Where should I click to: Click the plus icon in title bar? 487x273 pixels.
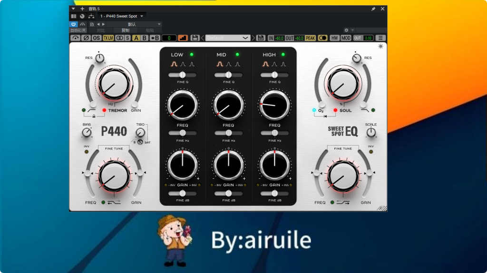coord(82,9)
